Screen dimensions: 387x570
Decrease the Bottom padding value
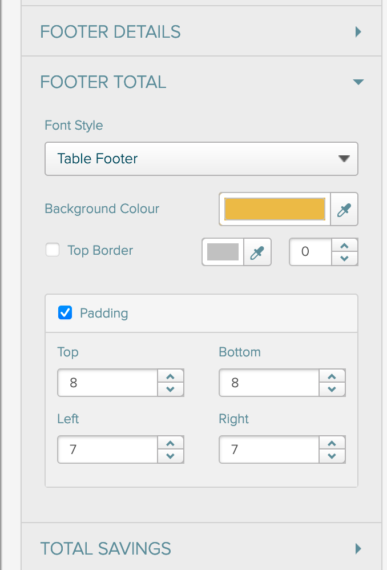pyautogui.click(x=332, y=390)
